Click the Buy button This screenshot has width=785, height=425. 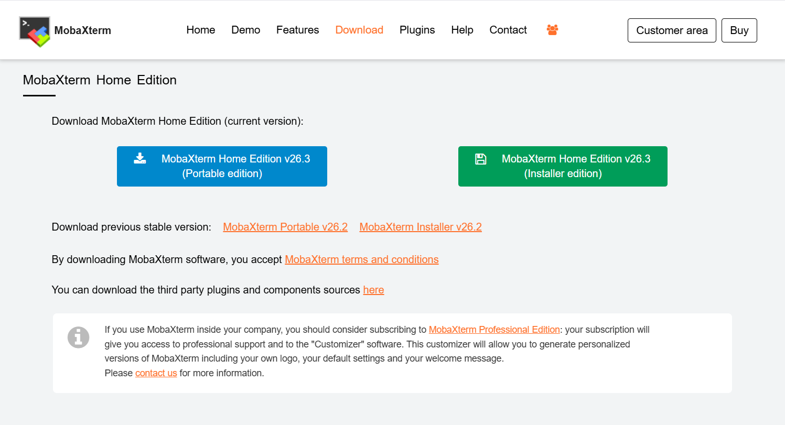(x=739, y=30)
